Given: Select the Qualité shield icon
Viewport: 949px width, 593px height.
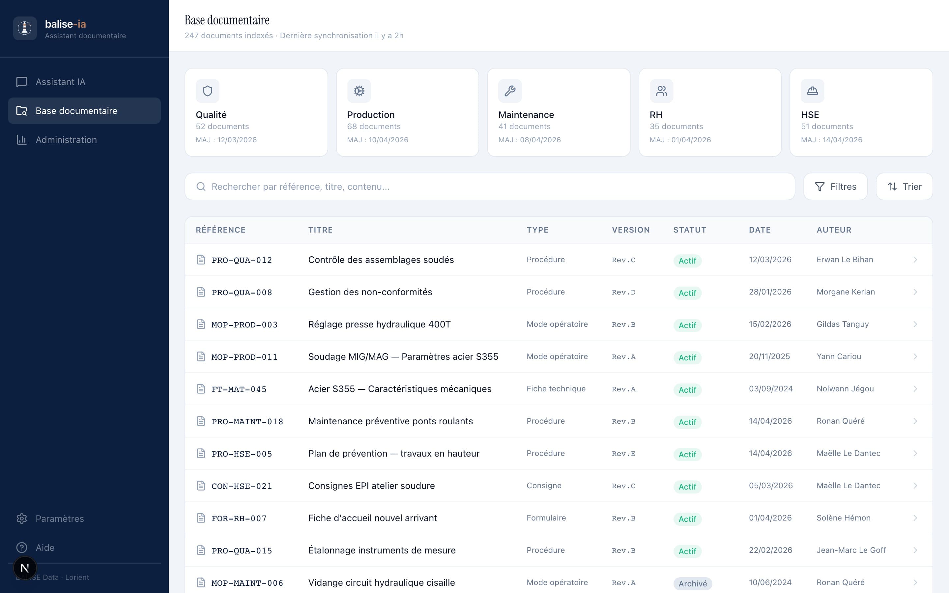Looking at the screenshot, I should tap(208, 91).
